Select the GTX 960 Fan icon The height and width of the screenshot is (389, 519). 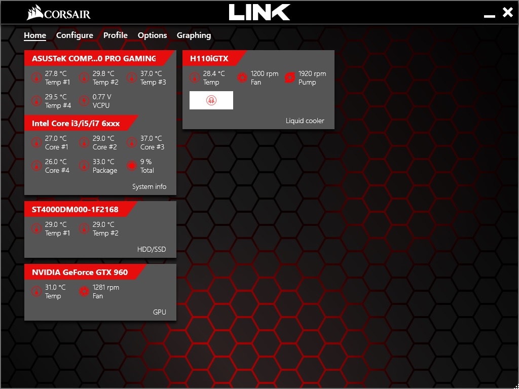click(84, 291)
